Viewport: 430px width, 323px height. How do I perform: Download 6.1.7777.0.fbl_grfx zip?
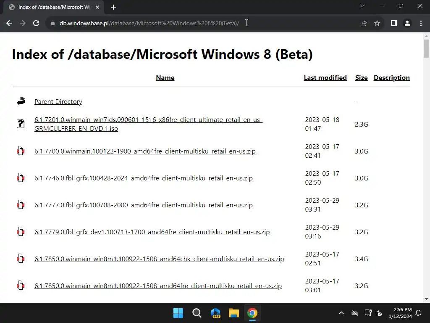(x=144, y=205)
